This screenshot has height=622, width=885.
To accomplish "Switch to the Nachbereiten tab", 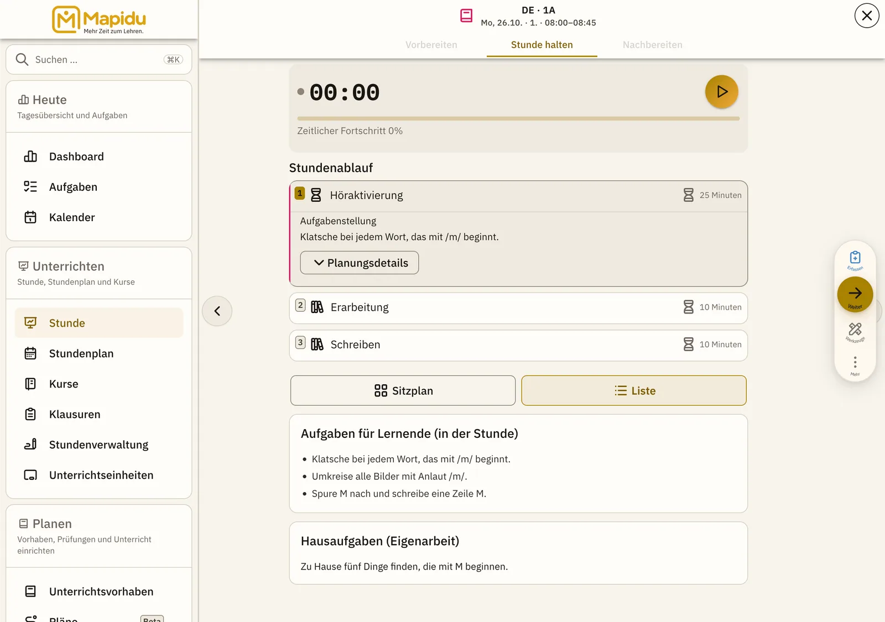I will tap(653, 45).
